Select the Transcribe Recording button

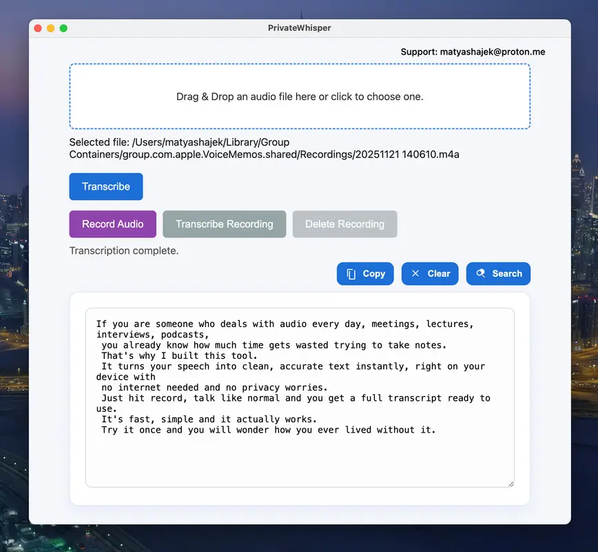[225, 224]
